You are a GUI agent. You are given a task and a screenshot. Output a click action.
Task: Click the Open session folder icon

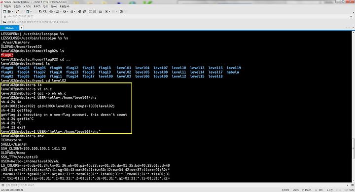(x=9, y=11)
